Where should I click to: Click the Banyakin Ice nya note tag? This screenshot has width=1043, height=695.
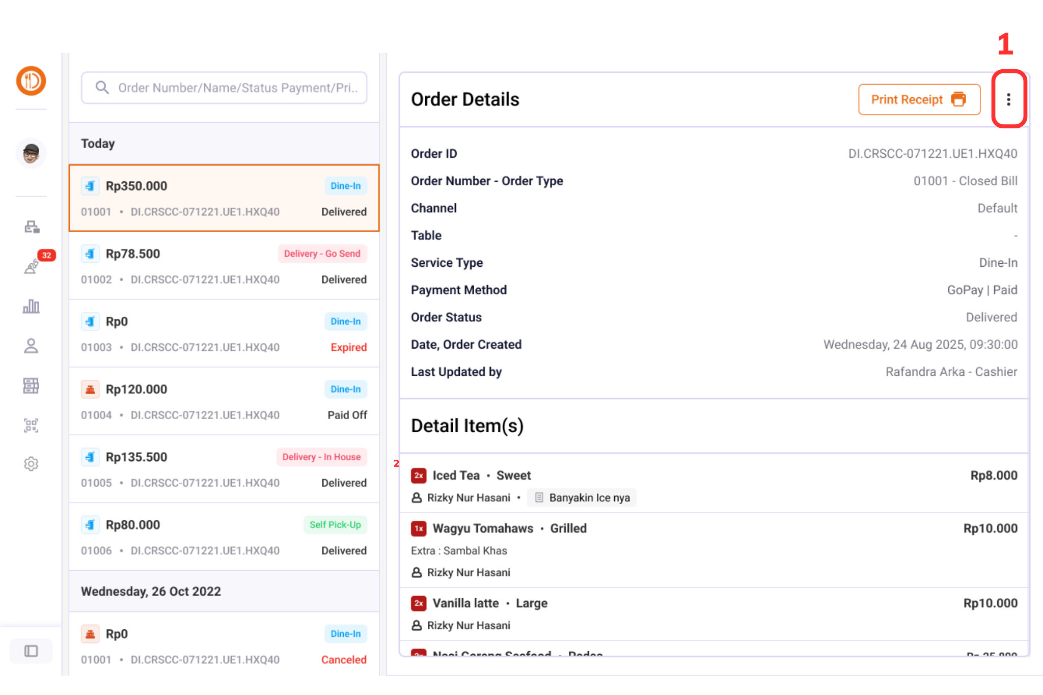coord(582,497)
